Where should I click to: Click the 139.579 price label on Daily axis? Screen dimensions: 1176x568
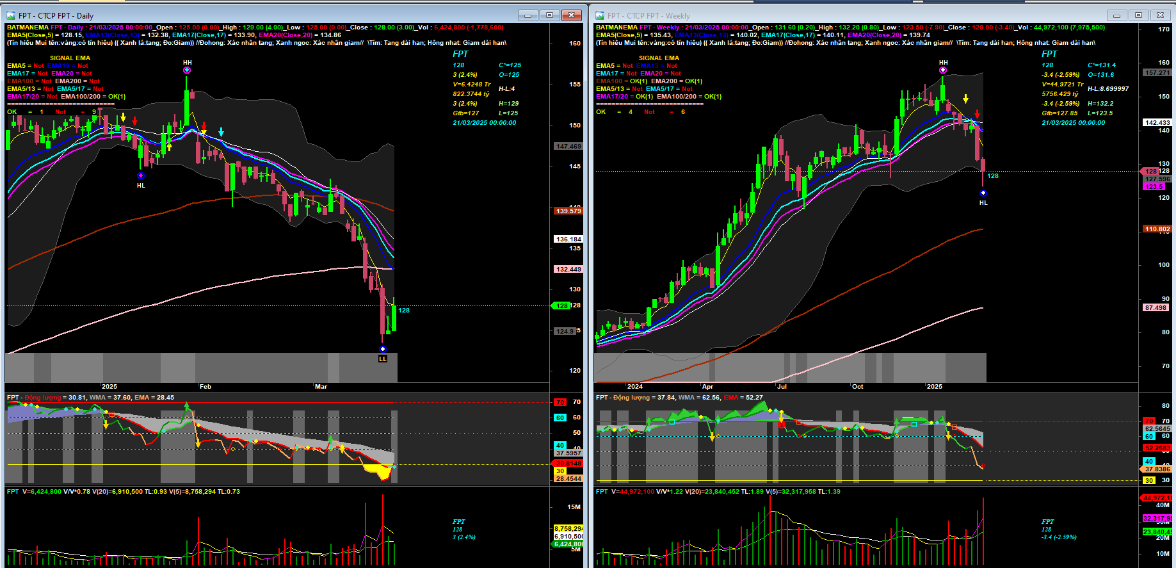(568, 211)
